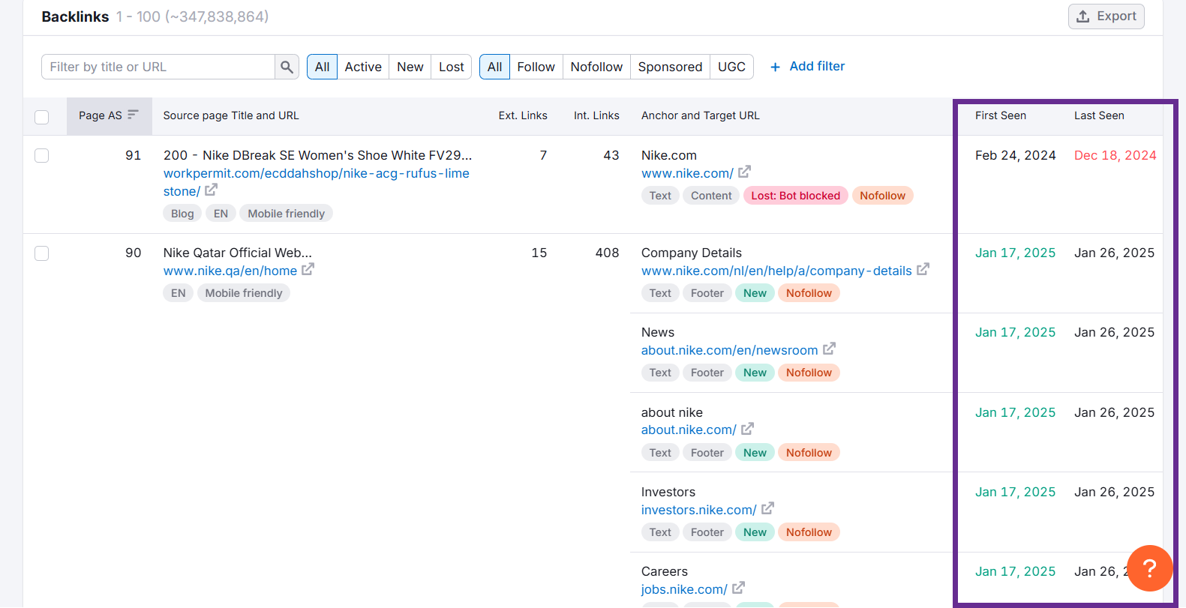The width and height of the screenshot is (1186, 608).
Task: Select the New backlinks tab
Action: point(410,67)
